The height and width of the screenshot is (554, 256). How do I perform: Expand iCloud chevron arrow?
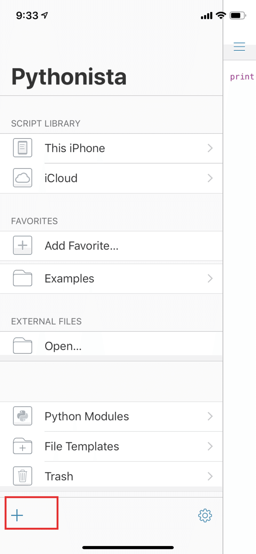210,178
